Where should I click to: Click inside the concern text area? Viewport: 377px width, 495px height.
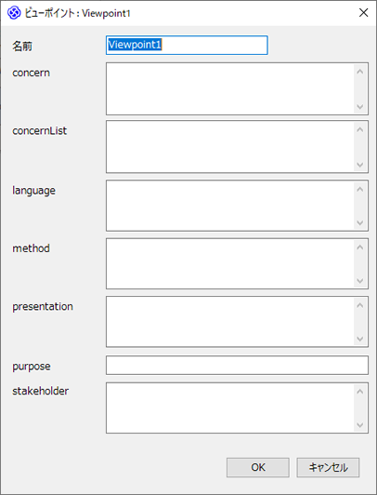click(x=230, y=88)
